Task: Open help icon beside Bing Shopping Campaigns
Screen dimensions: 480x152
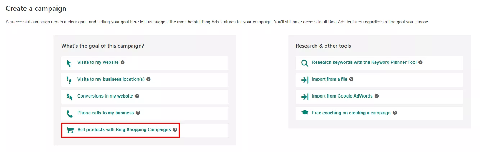Action: (x=175, y=130)
